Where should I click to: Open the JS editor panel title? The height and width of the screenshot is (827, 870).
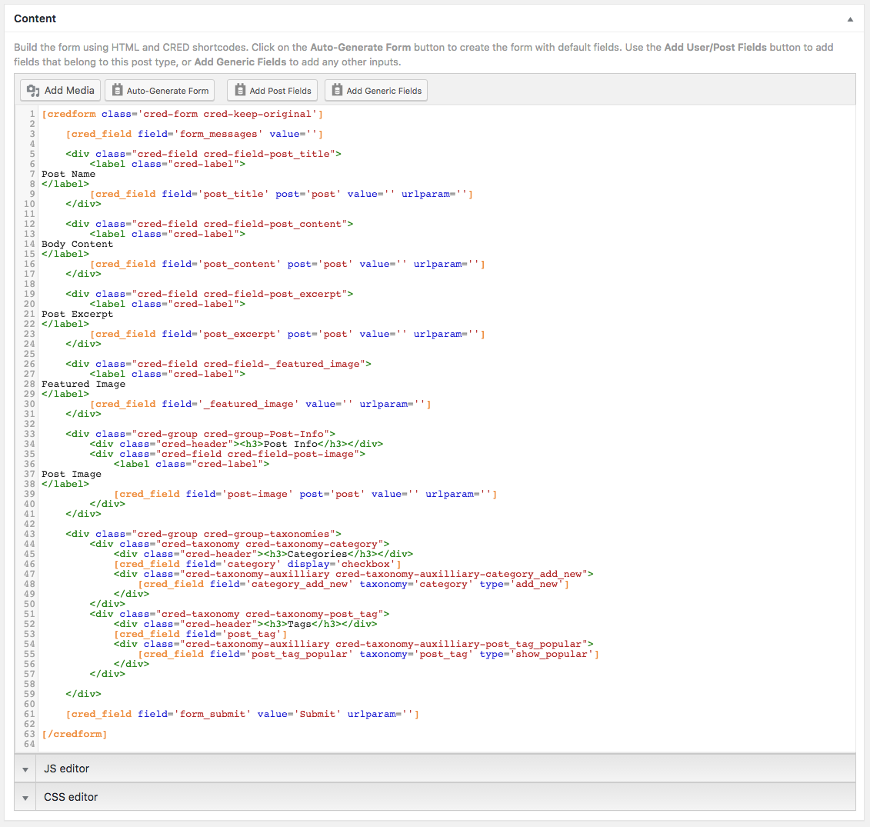pos(67,769)
